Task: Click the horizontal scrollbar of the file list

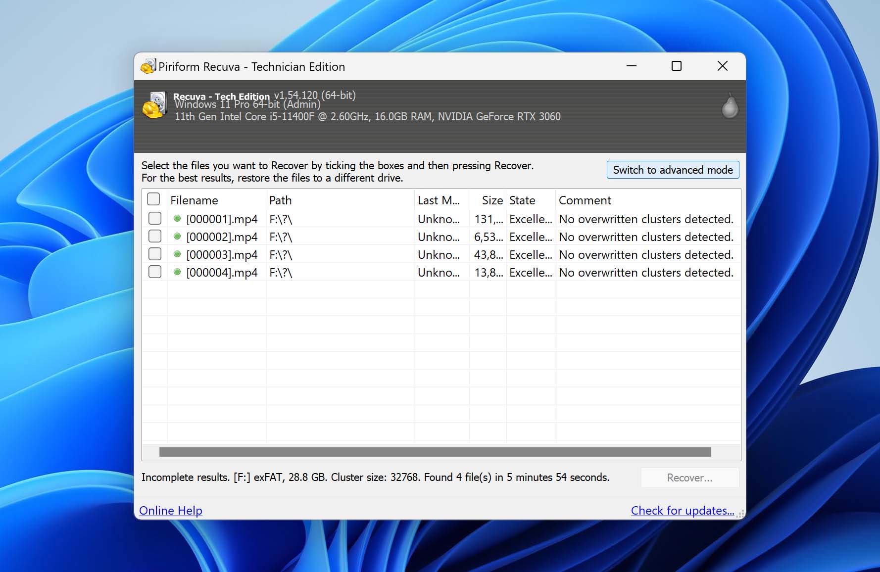Action: pos(435,452)
